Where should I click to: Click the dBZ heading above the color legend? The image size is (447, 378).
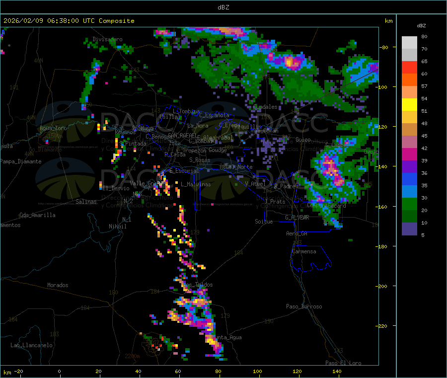[x=421, y=26]
